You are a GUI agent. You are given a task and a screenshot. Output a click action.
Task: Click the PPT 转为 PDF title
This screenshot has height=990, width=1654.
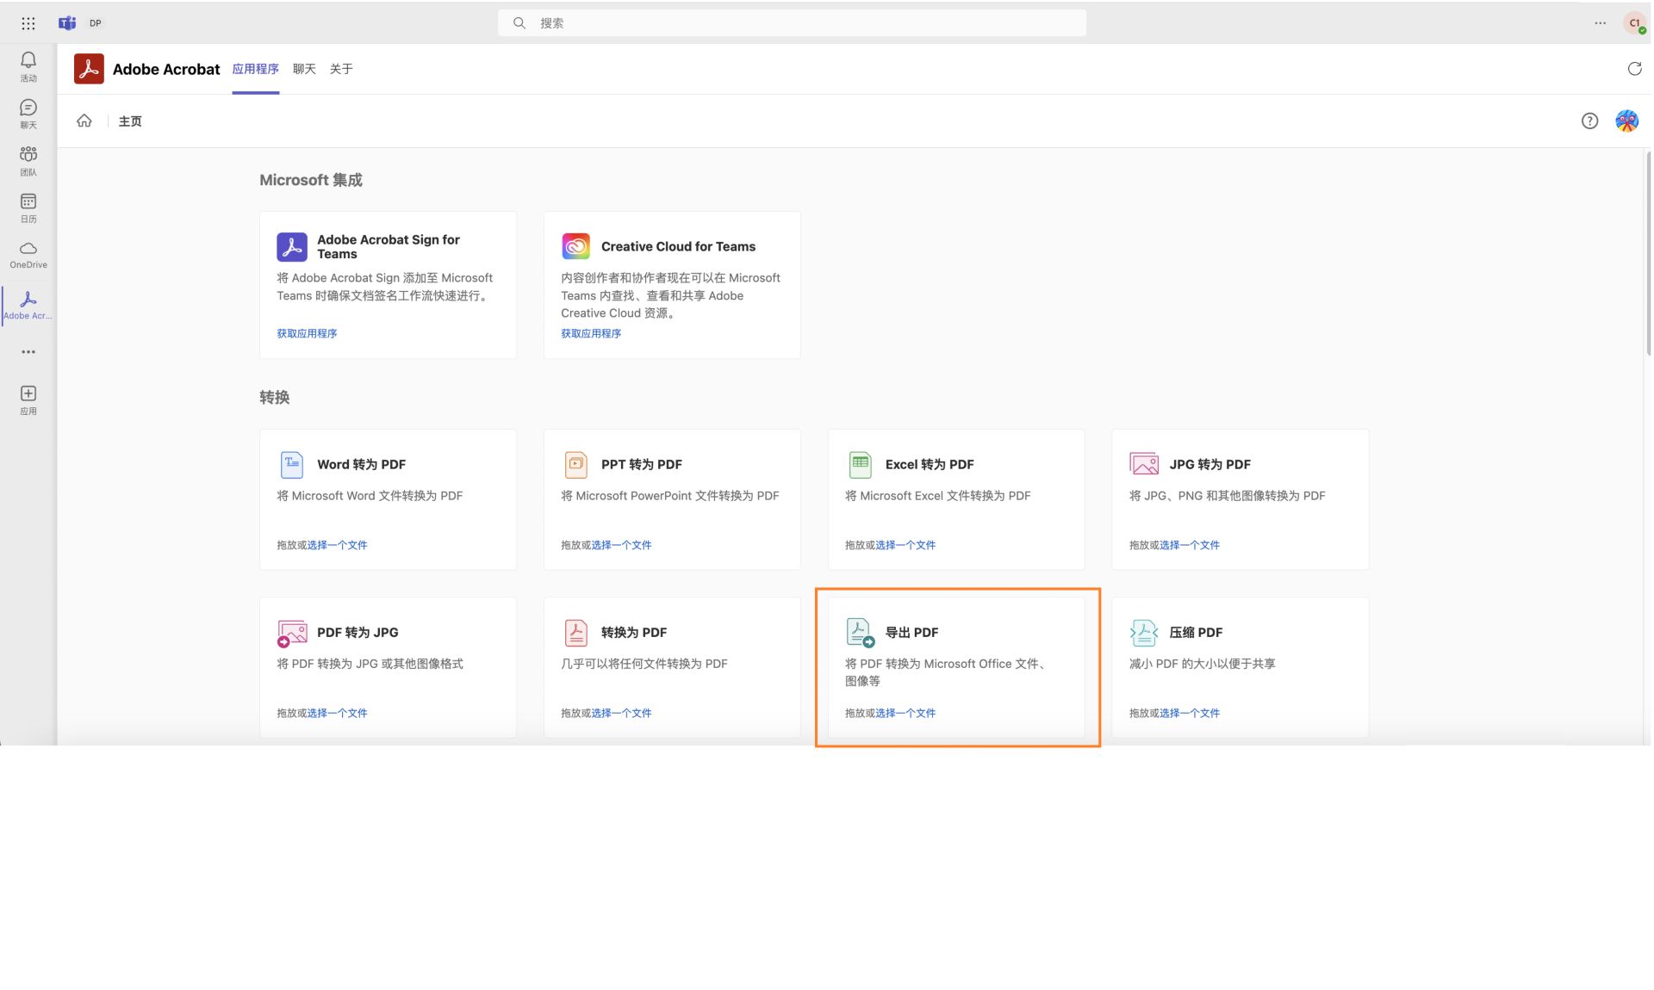pos(642,464)
